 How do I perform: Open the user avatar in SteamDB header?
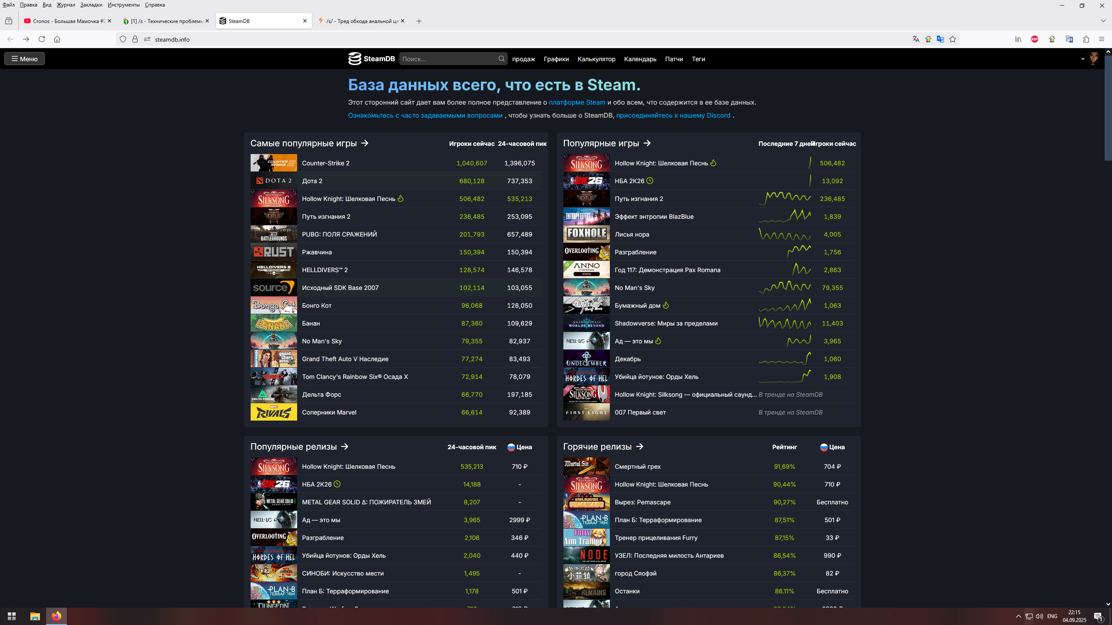tap(1094, 59)
